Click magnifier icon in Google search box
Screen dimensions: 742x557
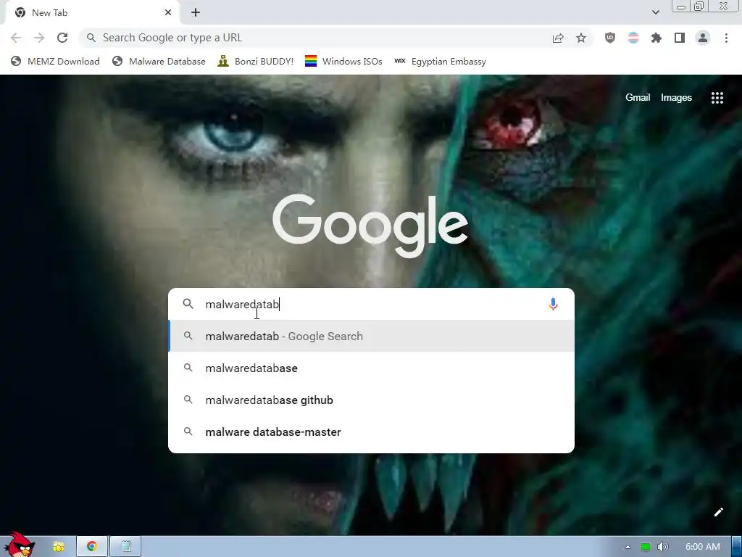pos(188,304)
